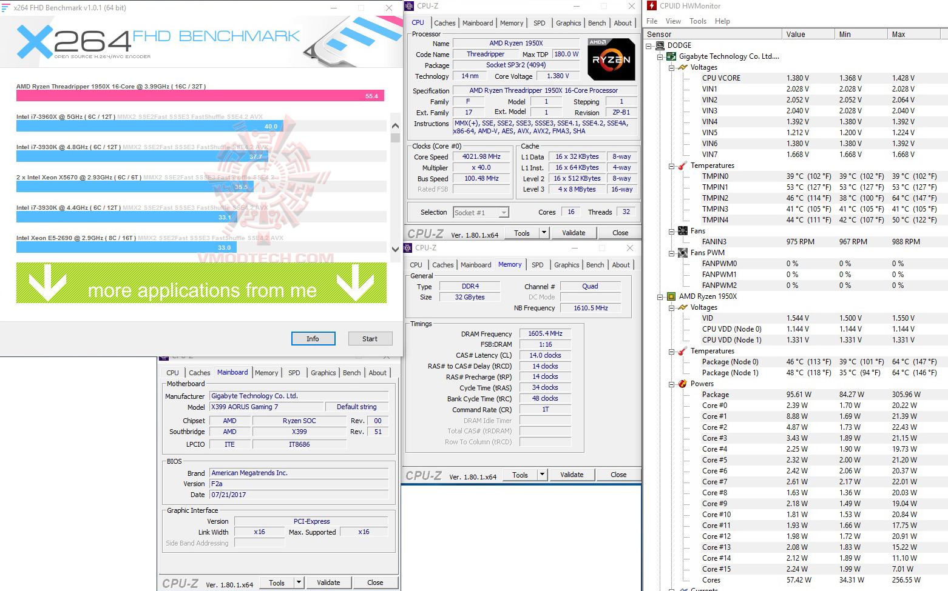
Task: Click the Fans PWM section icon
Action: click(x=682, y=253)
